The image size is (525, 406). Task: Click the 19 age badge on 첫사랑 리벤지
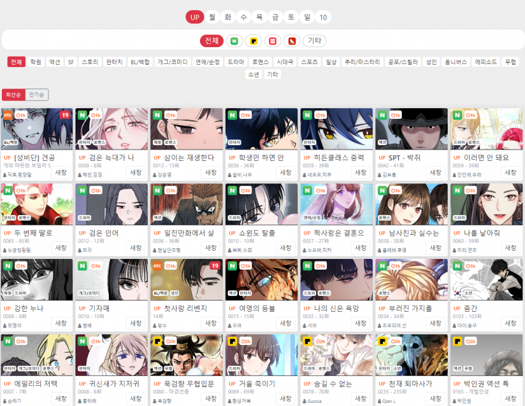[x=215, y=266]
